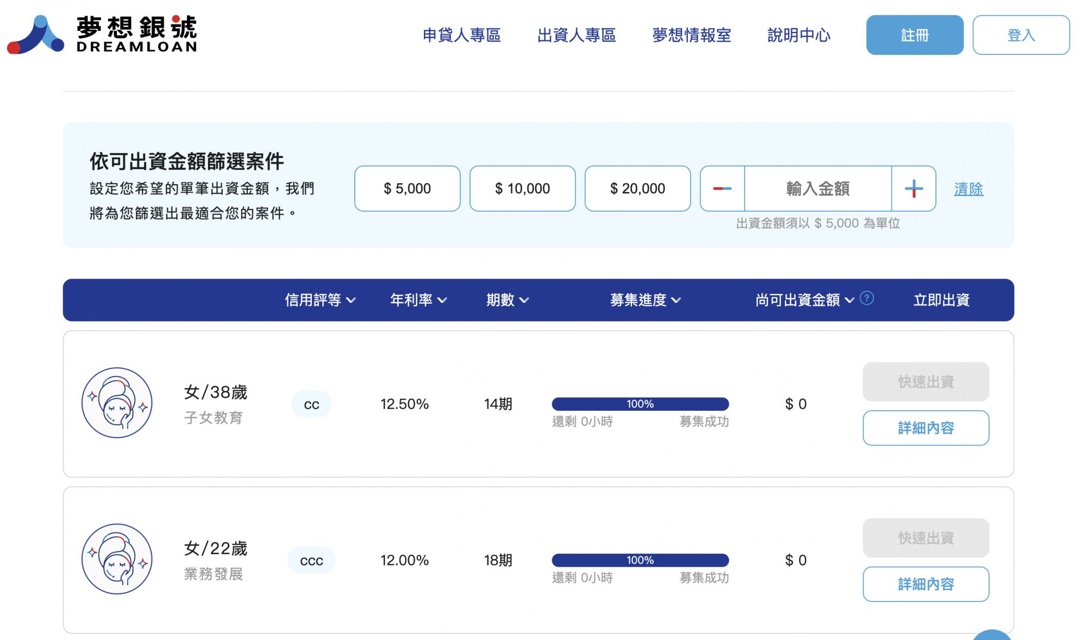Open 出資人專區 menu
Image resolution: width=1087 pixels, height=640 pixels.
pyautogui.click(x=577, y=35)
